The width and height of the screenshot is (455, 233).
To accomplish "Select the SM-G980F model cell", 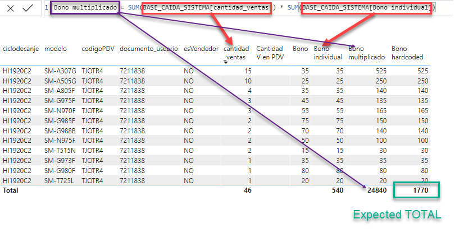I will 60,171.
